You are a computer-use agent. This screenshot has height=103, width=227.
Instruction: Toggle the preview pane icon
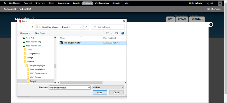(x=117, y=33)
